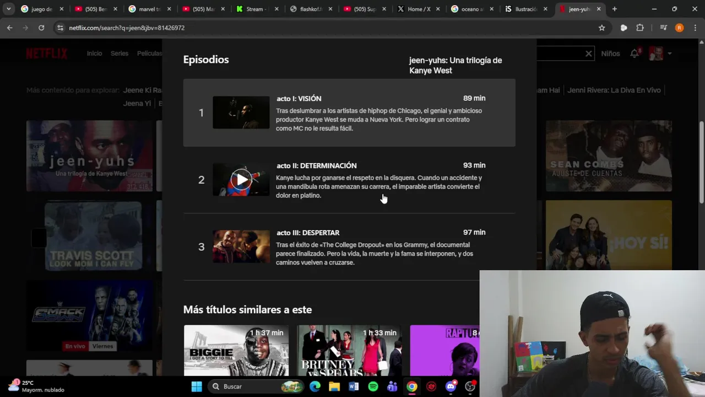
Task: Open Discord from taskbar
Action: tap(451, 387)
